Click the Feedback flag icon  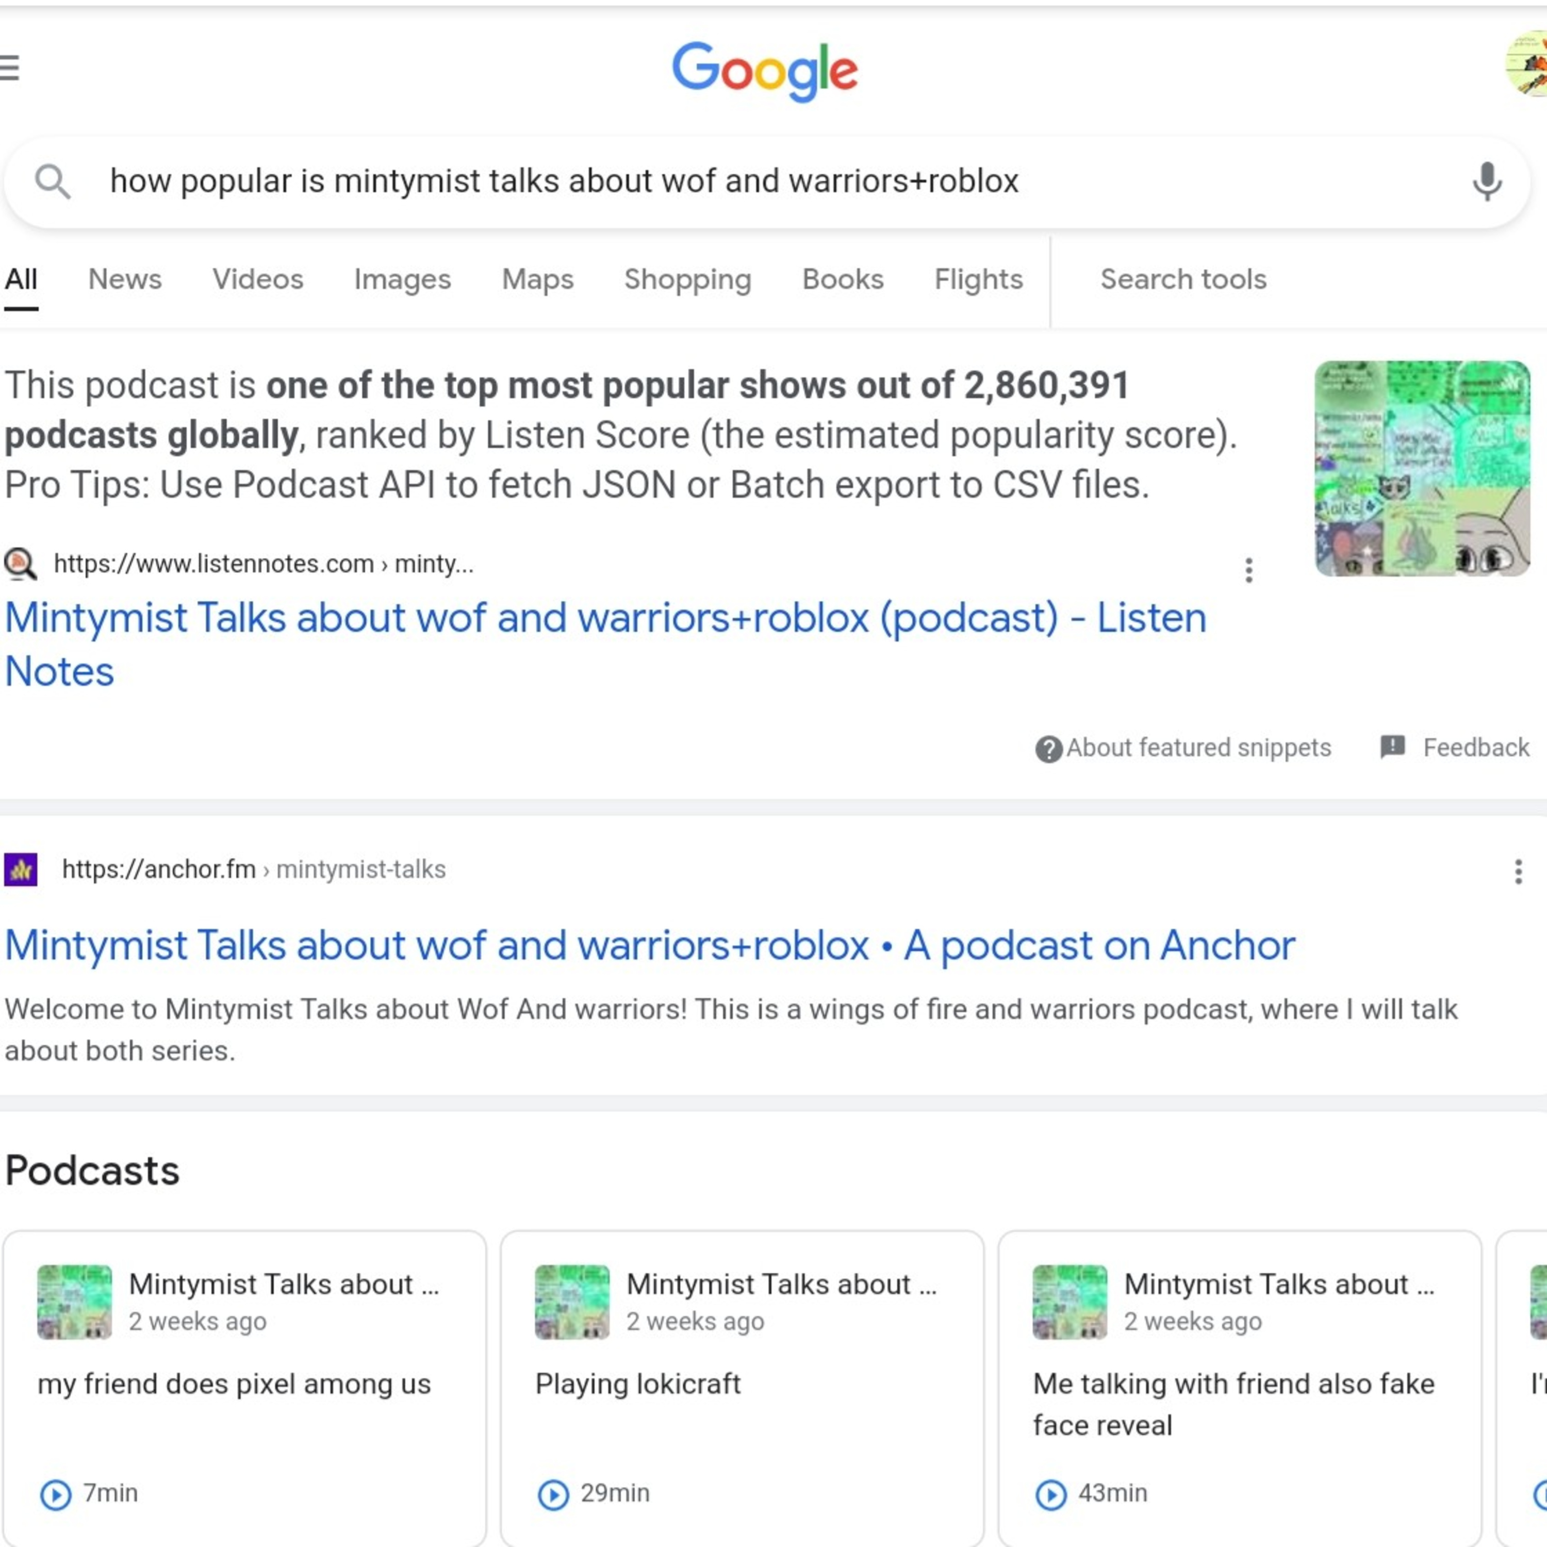(x=1392, y=746)
